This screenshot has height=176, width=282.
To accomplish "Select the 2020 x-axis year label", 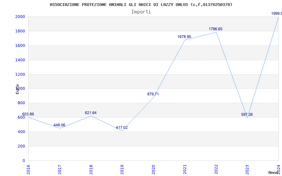I will [153, 169].
